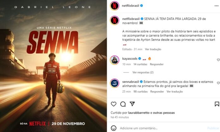
Task: Open the three-dot more options menu
Action: point(216,6)
